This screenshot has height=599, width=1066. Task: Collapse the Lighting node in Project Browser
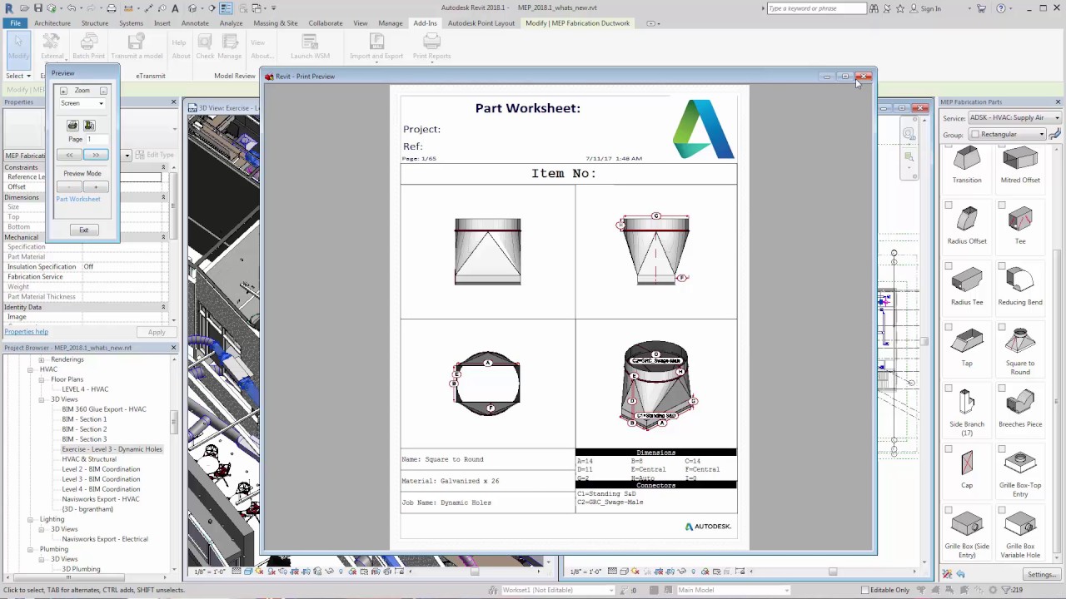32,519
